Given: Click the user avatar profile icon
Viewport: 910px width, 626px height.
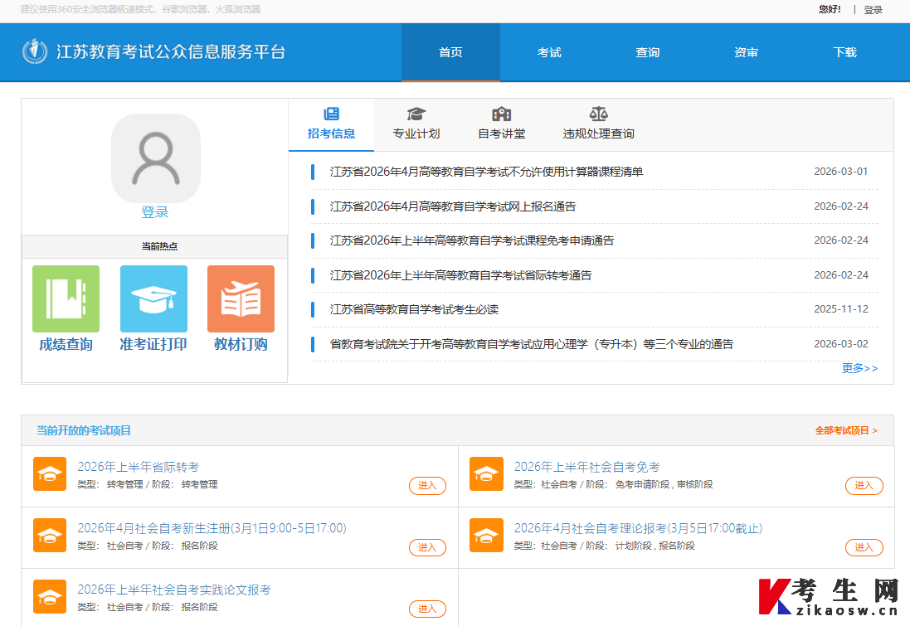Looking at the screenshot, I should pos(155,158).
